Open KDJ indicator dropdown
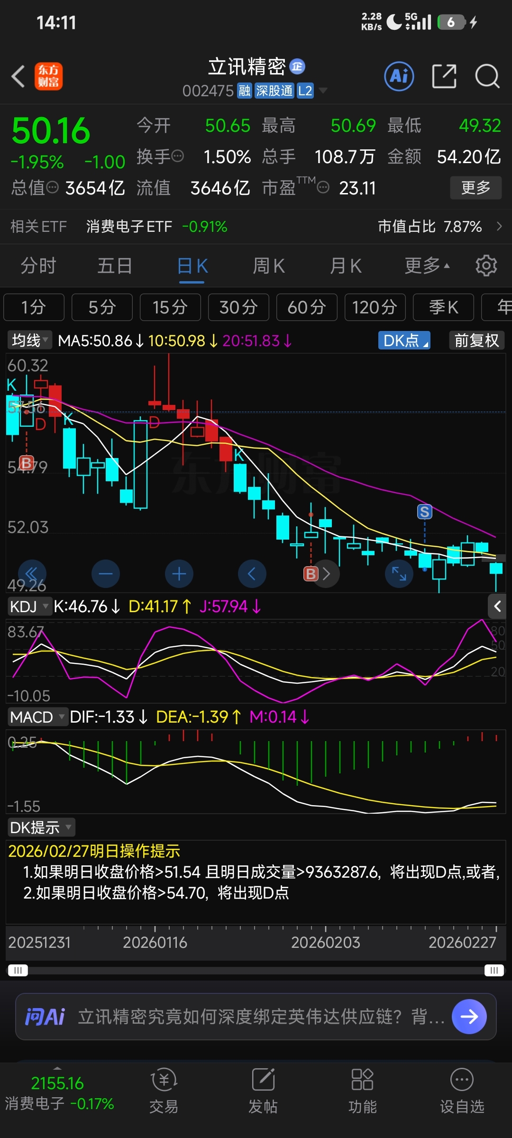Screen dimensions: 512x1138 pyautogui.click(x=29, y=606)
